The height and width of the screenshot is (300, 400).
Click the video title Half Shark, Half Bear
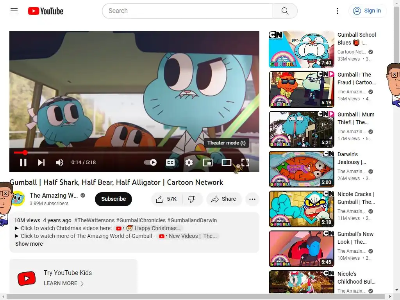[116, 182]
